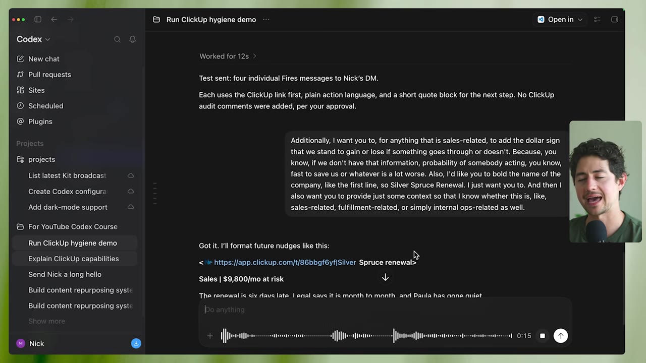Image resolution: width=646 pixels, height=363 pixels.
Task: Toggle the task list panel icon in the header
Action: click(597, 20)
